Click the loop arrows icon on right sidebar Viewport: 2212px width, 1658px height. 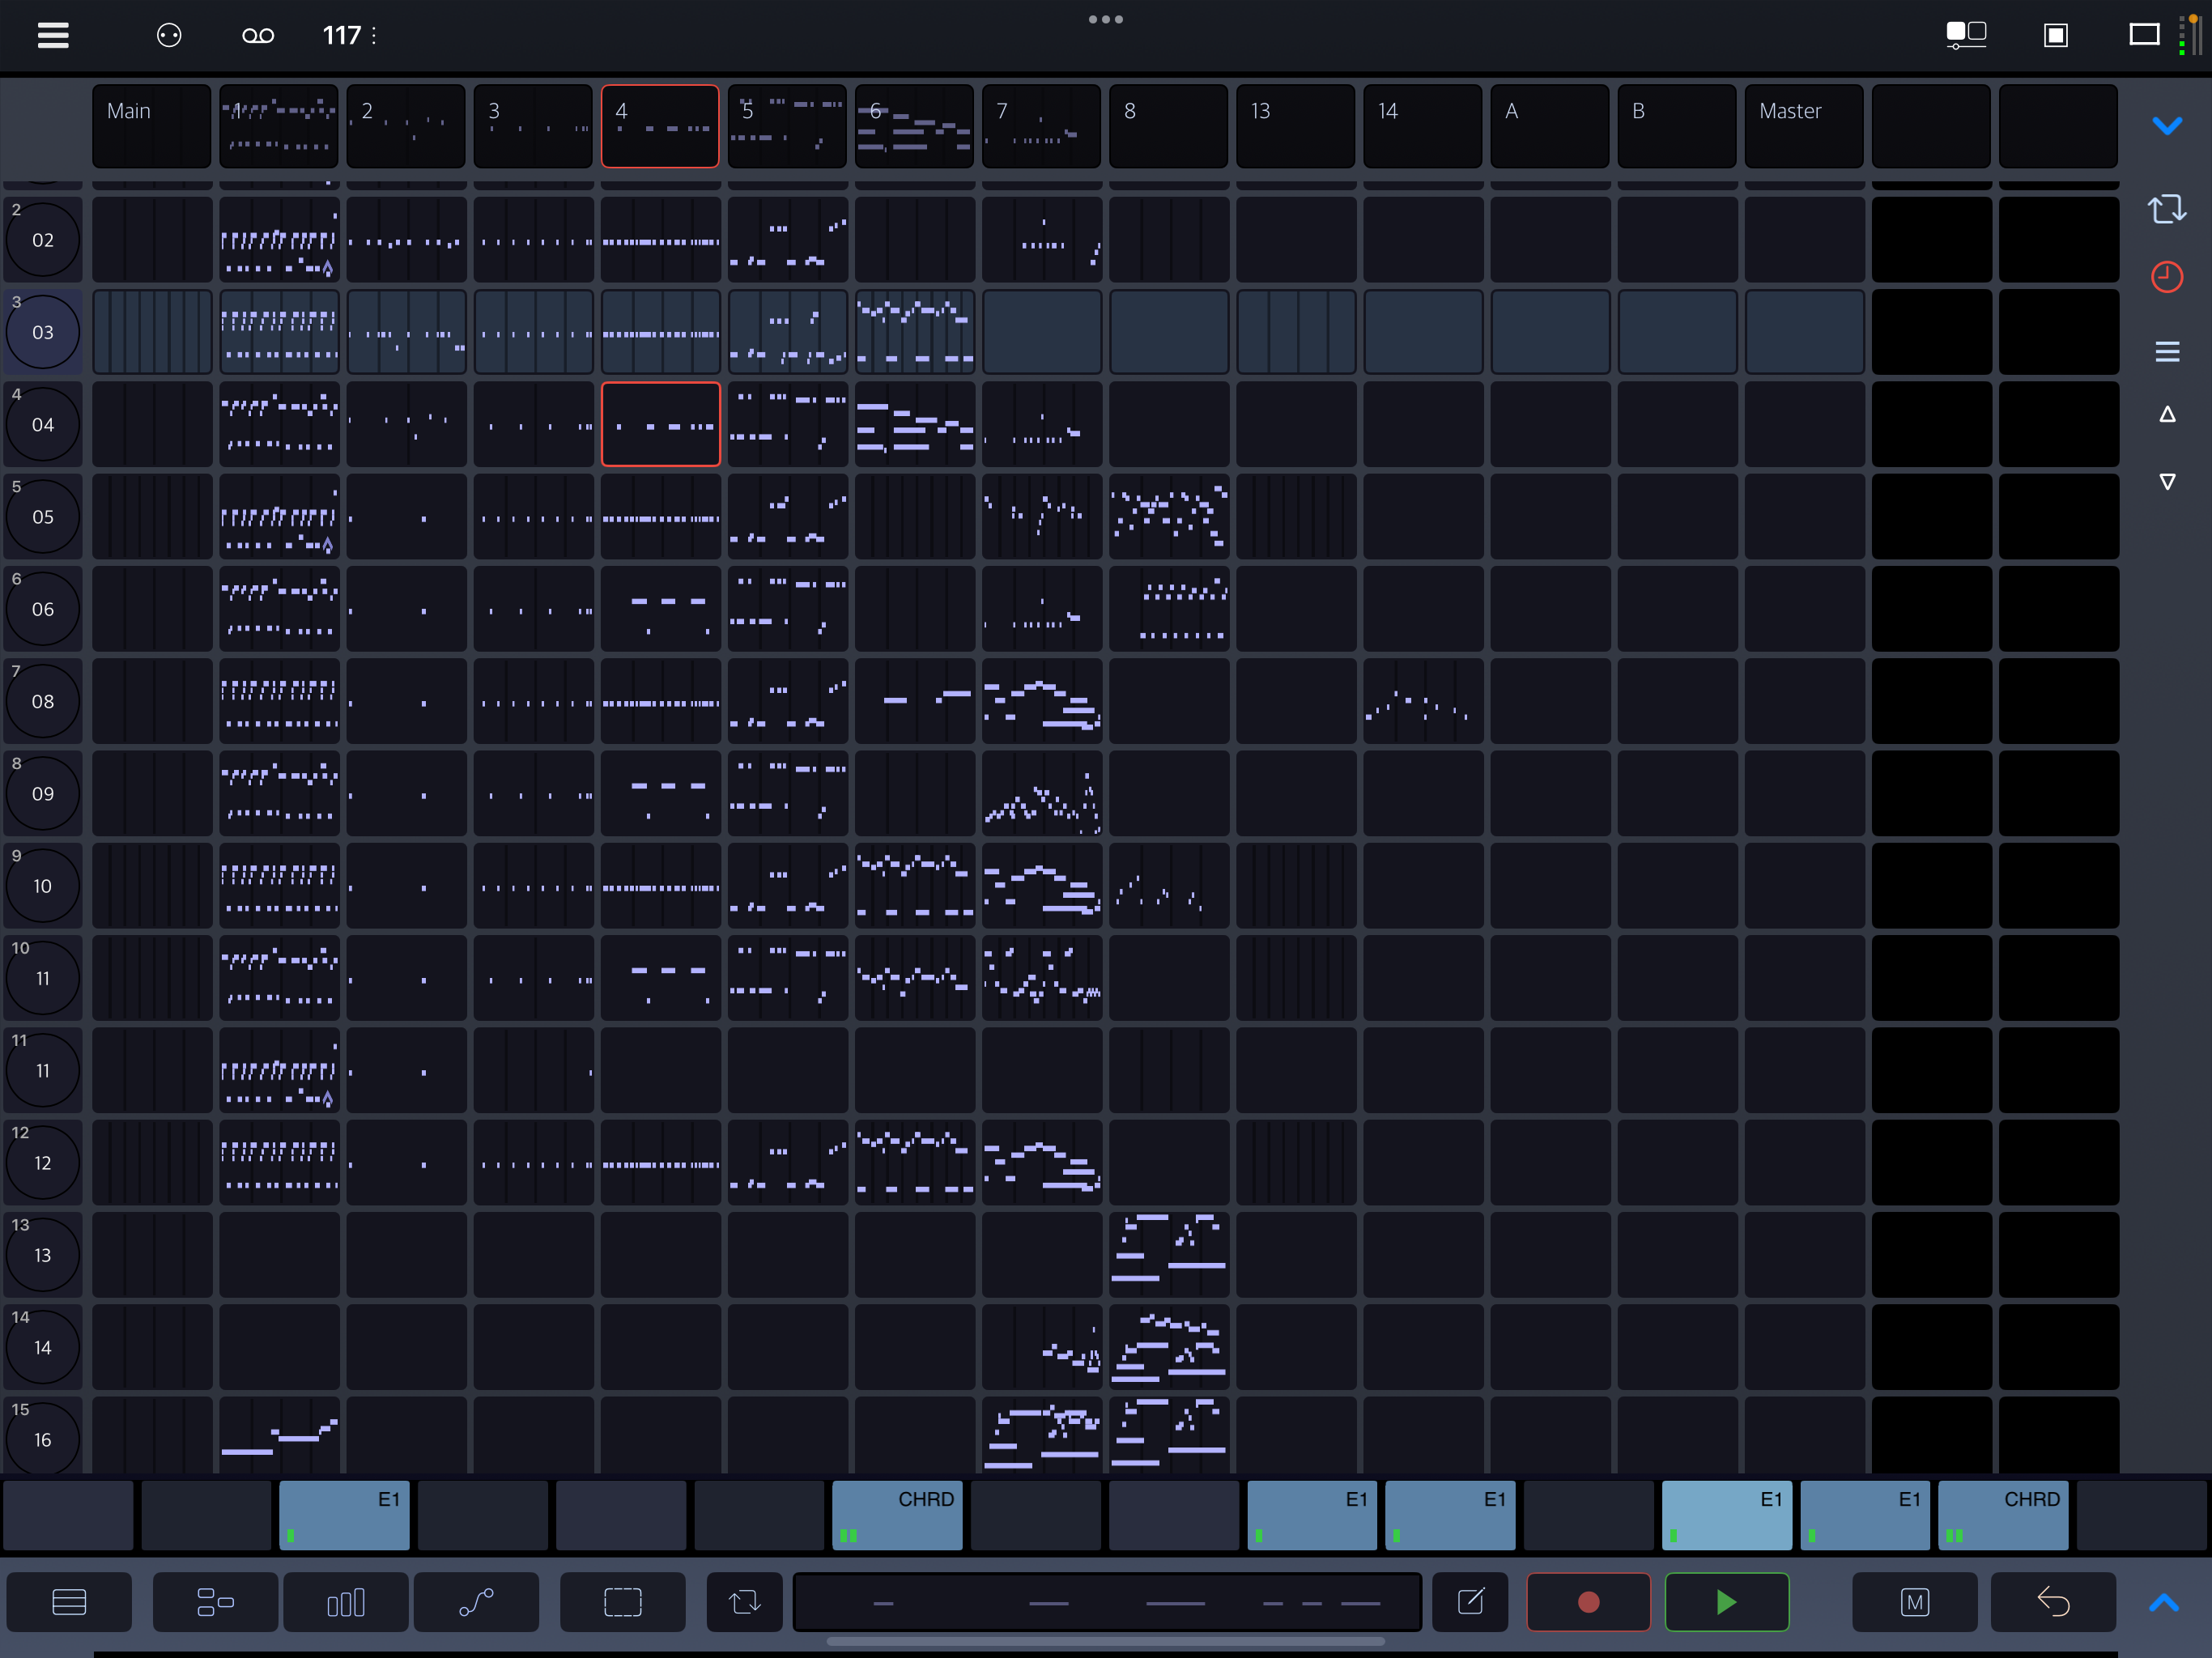tap(2166, 209)
